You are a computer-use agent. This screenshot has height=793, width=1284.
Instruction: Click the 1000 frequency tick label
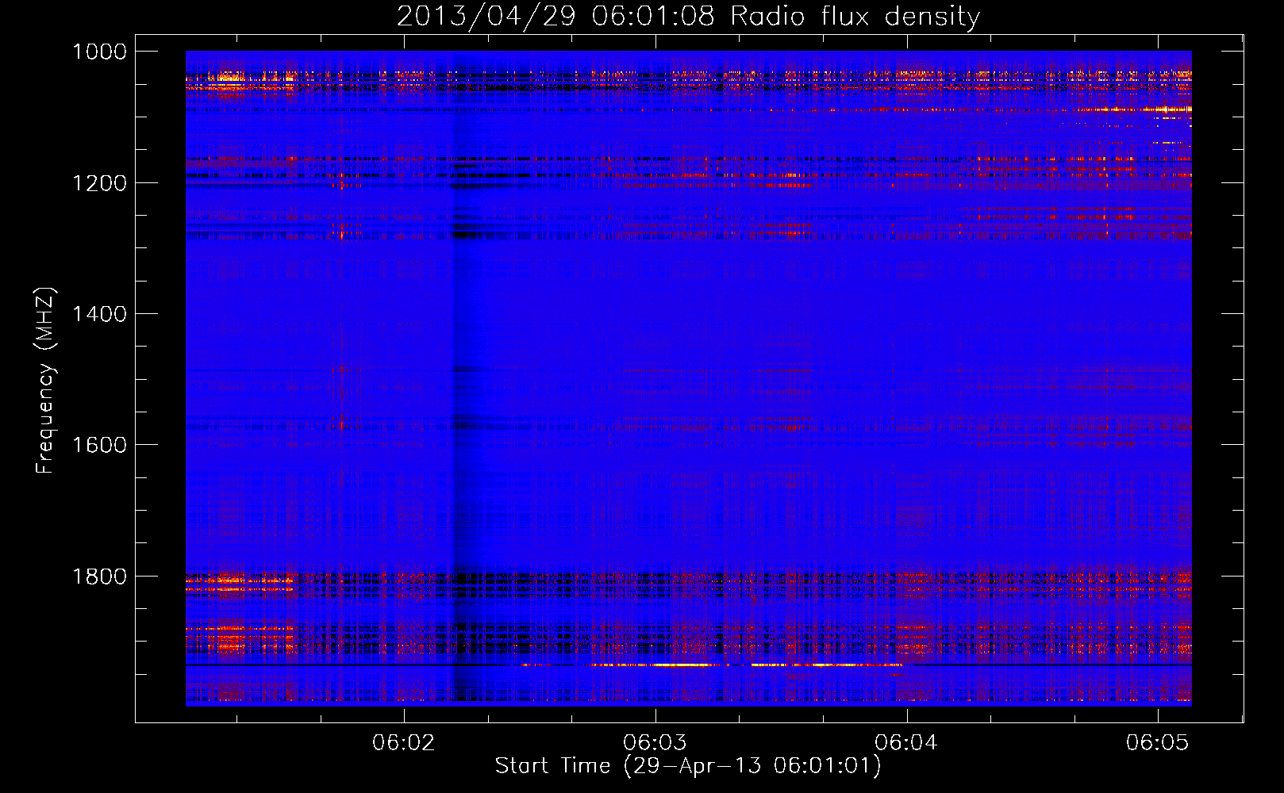(100, 52)
